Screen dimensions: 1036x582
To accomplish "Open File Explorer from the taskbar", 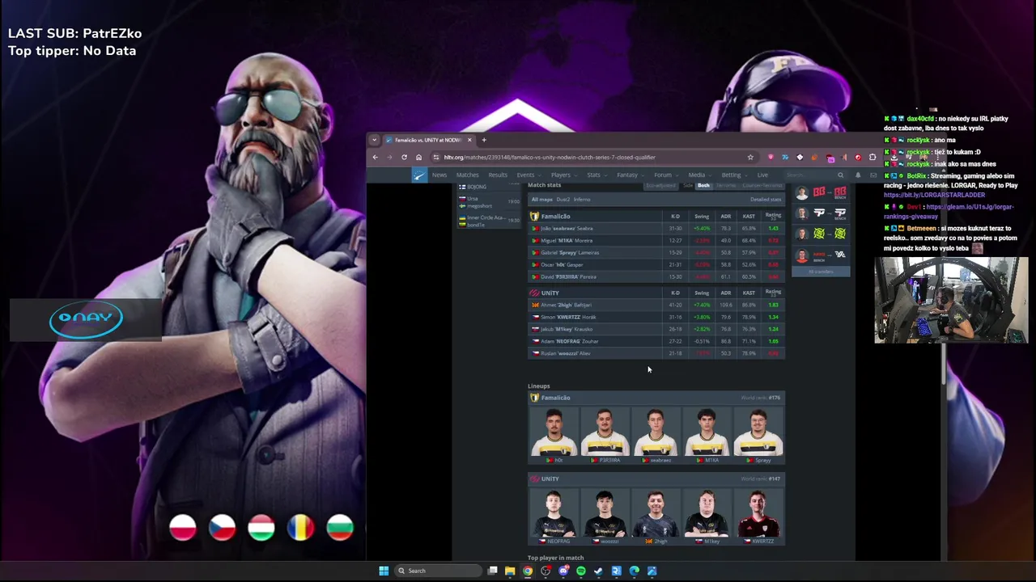I will pyautogui.click(x=510, y=571).
